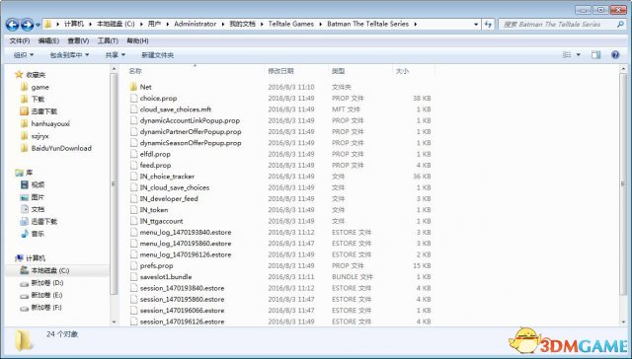Image resolution: width=632 pixels, height=359 pixels.
Task: Refresh the folder via address bar button
Action: (488, 24)
